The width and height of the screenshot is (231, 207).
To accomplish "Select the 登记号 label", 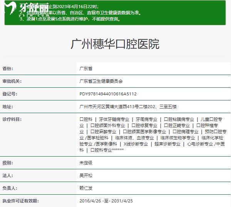I will (x=10, y=94).
